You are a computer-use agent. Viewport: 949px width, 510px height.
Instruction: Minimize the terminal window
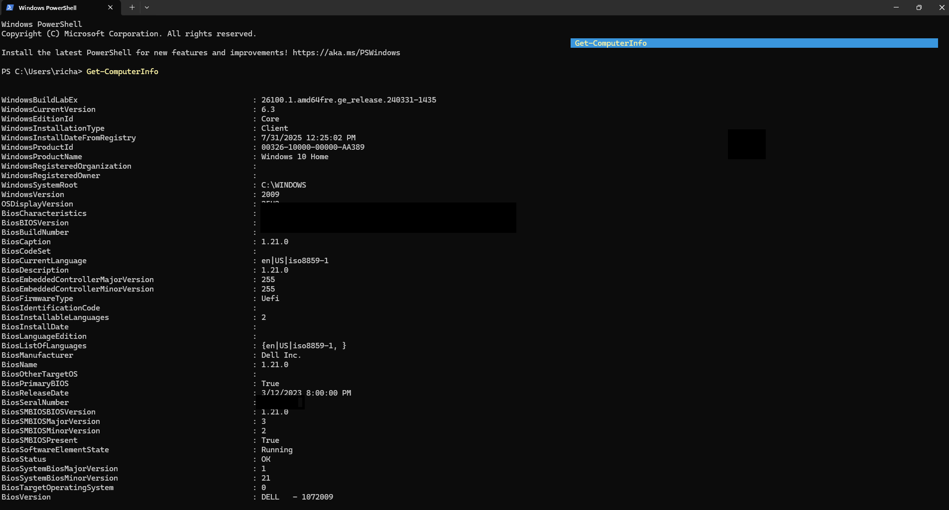(x=896, y=7)
